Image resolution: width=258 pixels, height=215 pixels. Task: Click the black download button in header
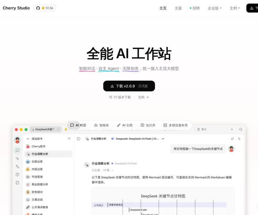252,8
